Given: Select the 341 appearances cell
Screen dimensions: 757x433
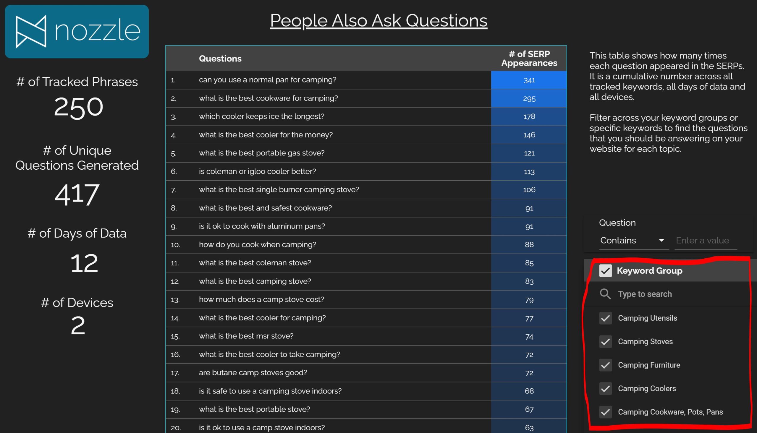Looking at the screenshot, I should pos(529,80).
